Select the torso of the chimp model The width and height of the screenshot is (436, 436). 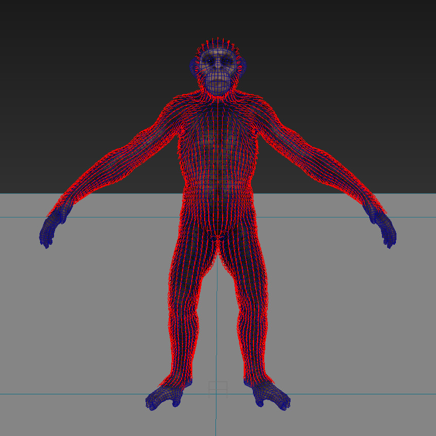(x=219, y=149)
